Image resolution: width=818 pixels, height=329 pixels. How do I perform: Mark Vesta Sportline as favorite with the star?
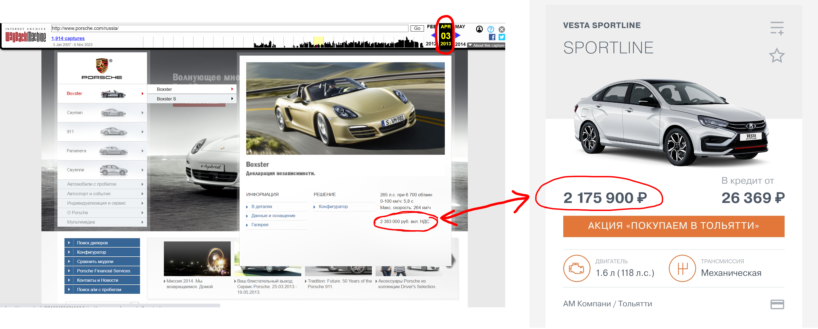777,56
